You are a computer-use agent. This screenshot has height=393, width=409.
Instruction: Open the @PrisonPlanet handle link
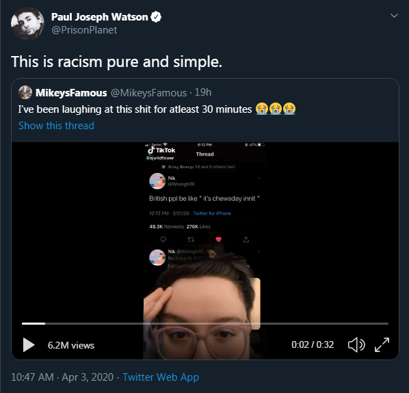click(x=84, y=30)
